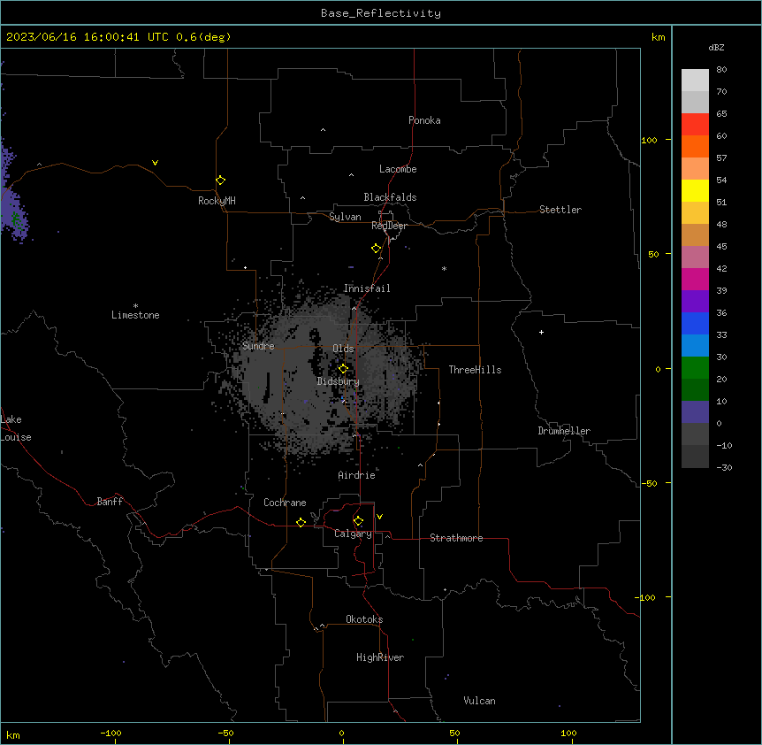Click the Blackfalds label
The height and width of the screenshot is (745, 762).
[x=390, y=197]
